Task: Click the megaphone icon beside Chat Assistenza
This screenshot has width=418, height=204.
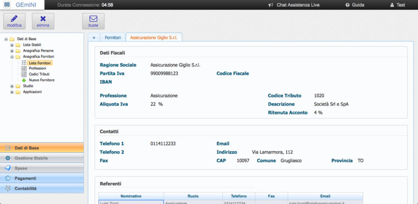Action: point(271,5)
